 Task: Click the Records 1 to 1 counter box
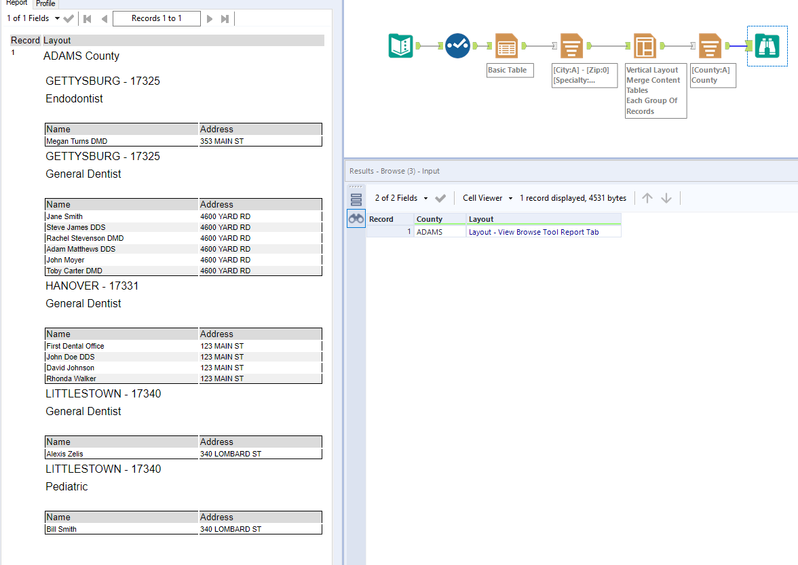point(157,18)
